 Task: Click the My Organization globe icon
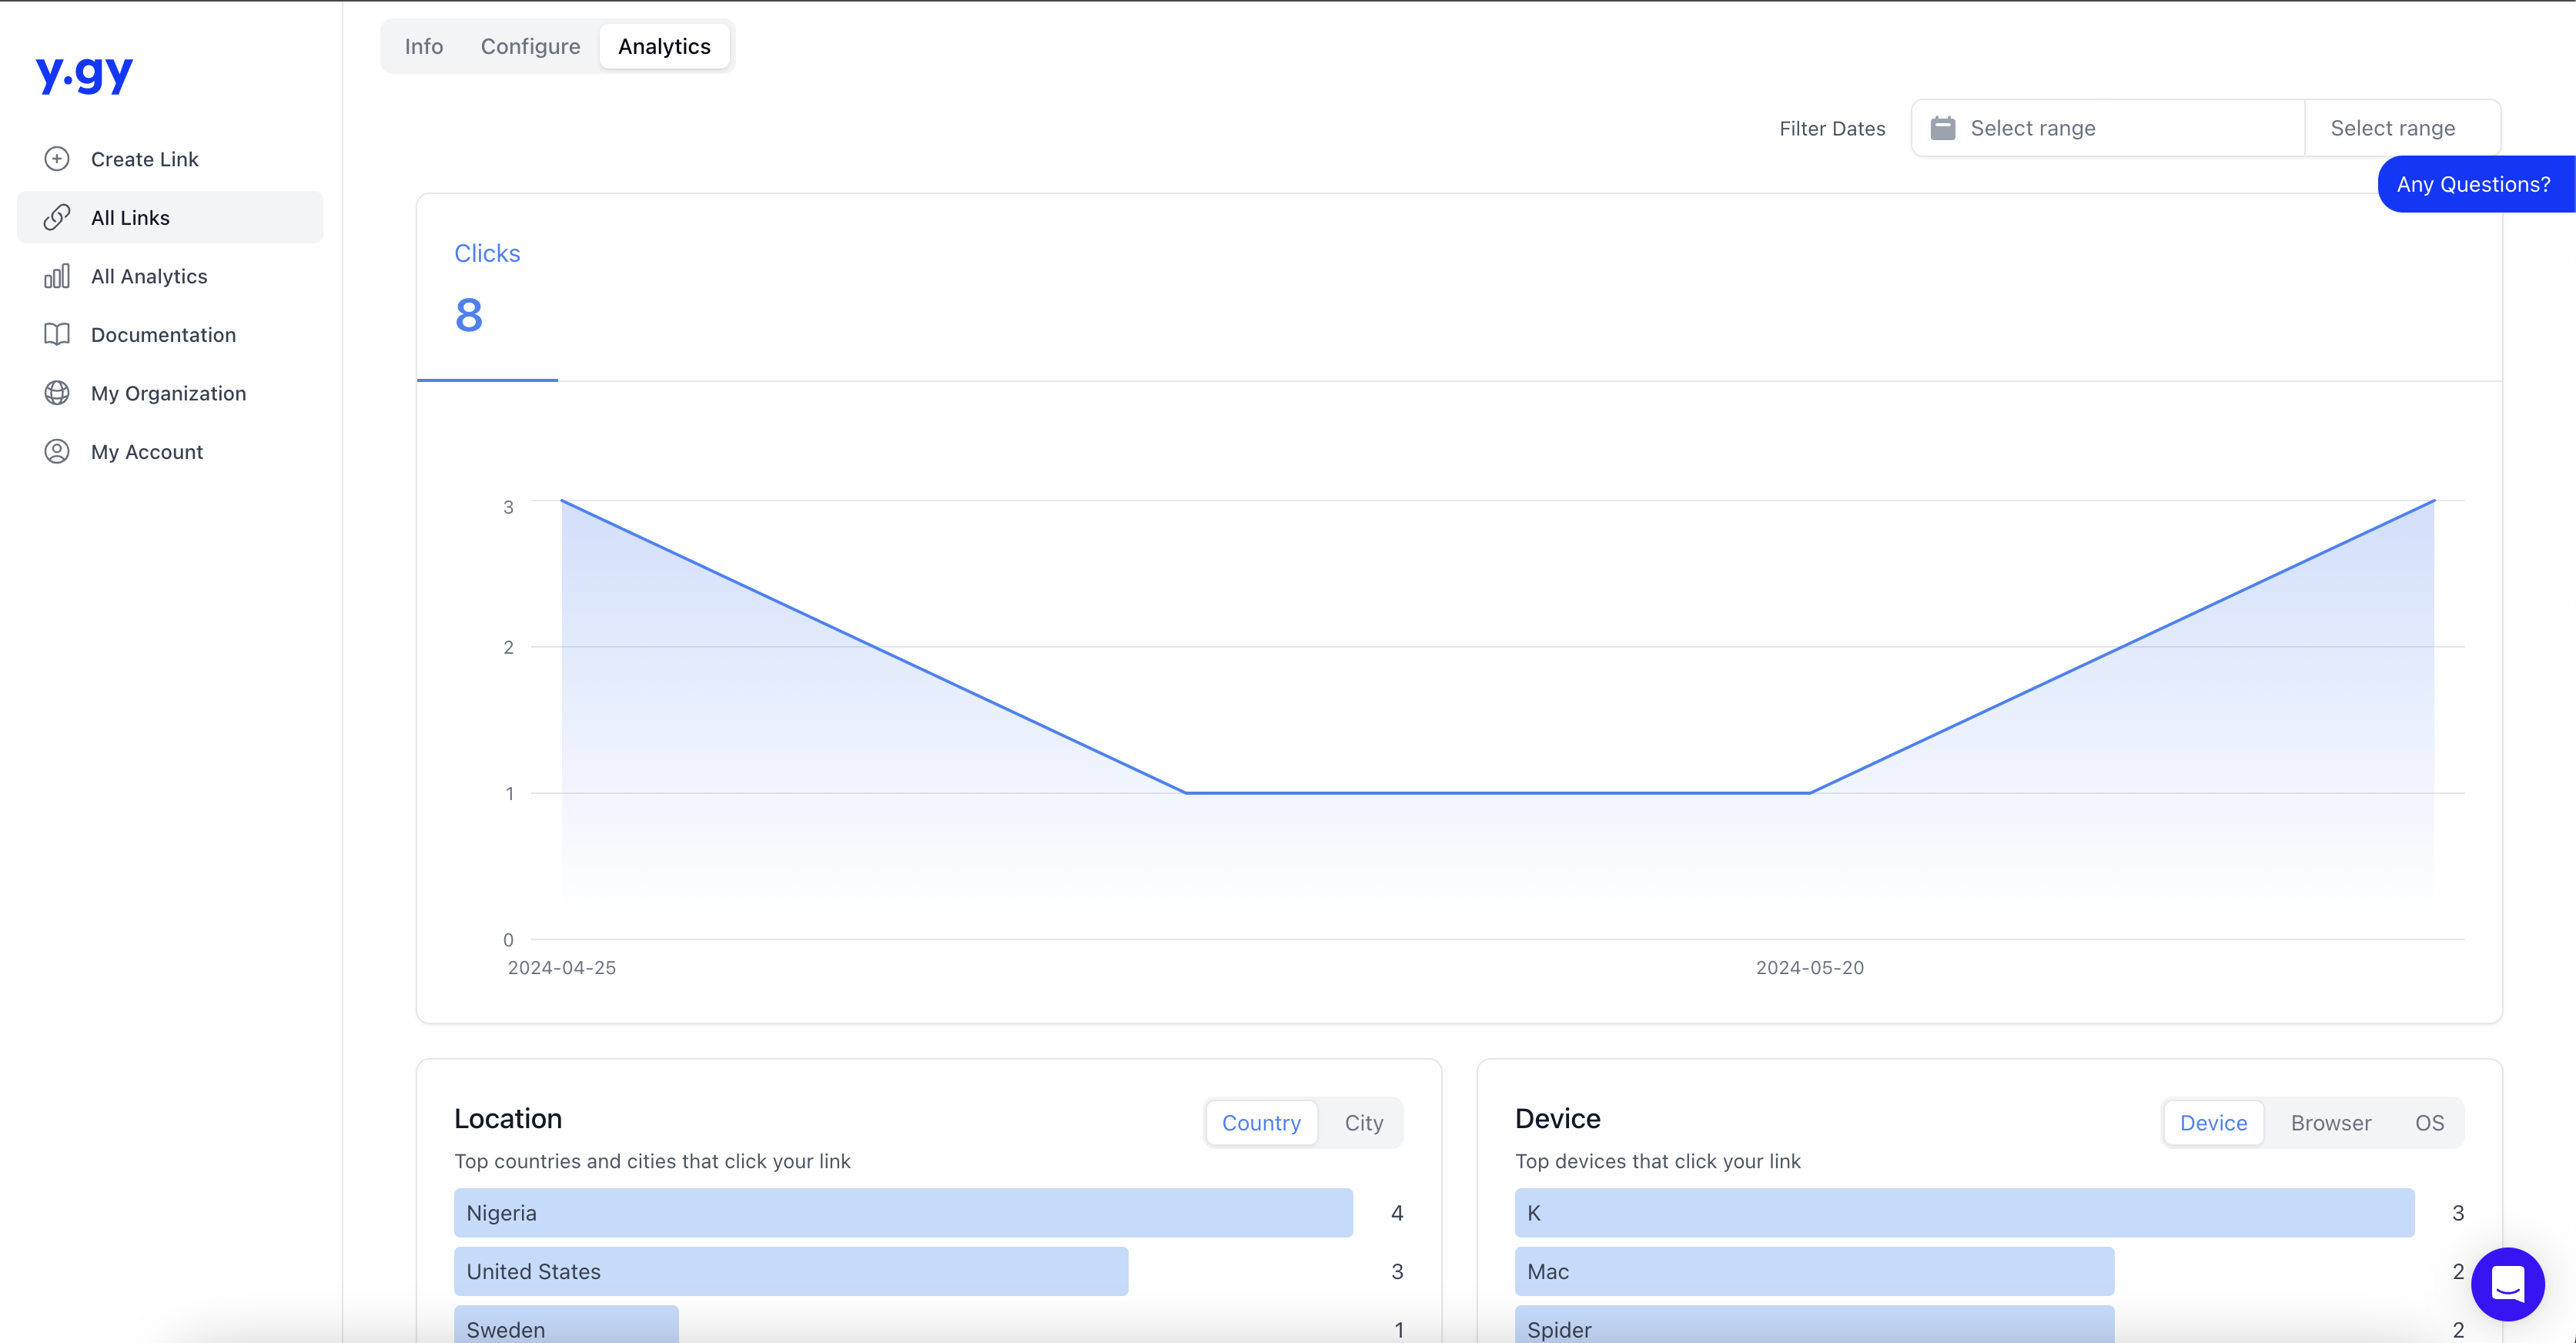coord(57,393)
